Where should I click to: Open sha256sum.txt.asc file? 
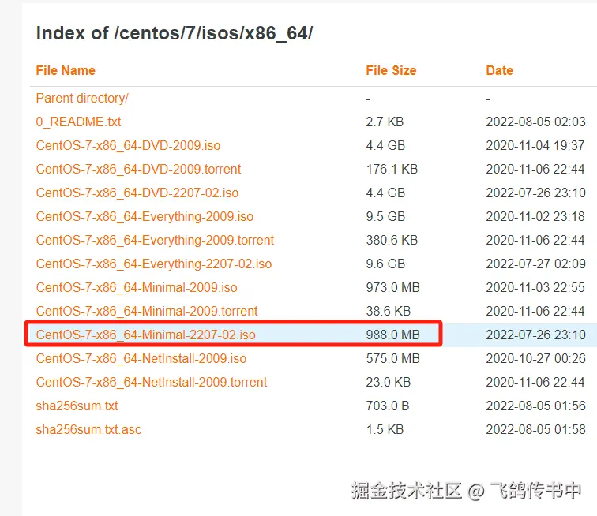click(x=88, y=429)
